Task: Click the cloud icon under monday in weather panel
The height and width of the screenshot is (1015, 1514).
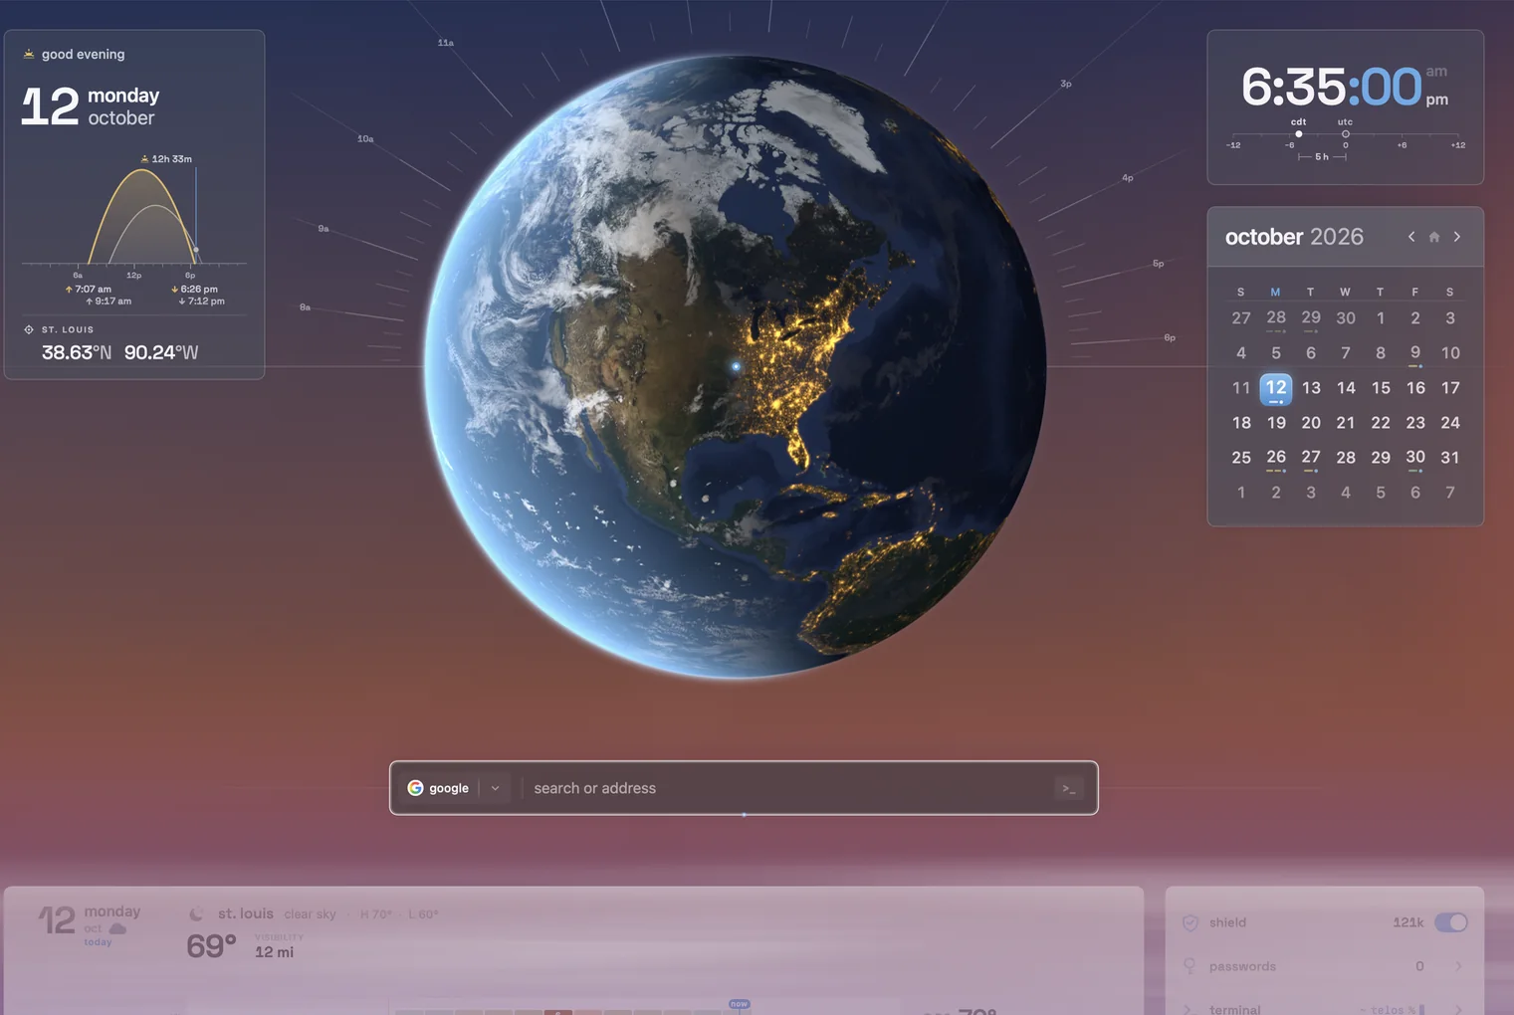Action: pos(117,928)
